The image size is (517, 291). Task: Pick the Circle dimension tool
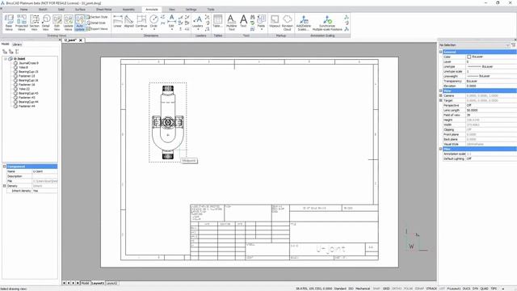coord(153,21)
